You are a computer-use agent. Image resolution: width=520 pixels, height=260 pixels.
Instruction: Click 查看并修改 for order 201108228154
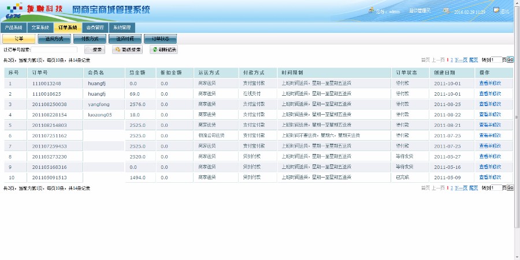tap(490, 115)
